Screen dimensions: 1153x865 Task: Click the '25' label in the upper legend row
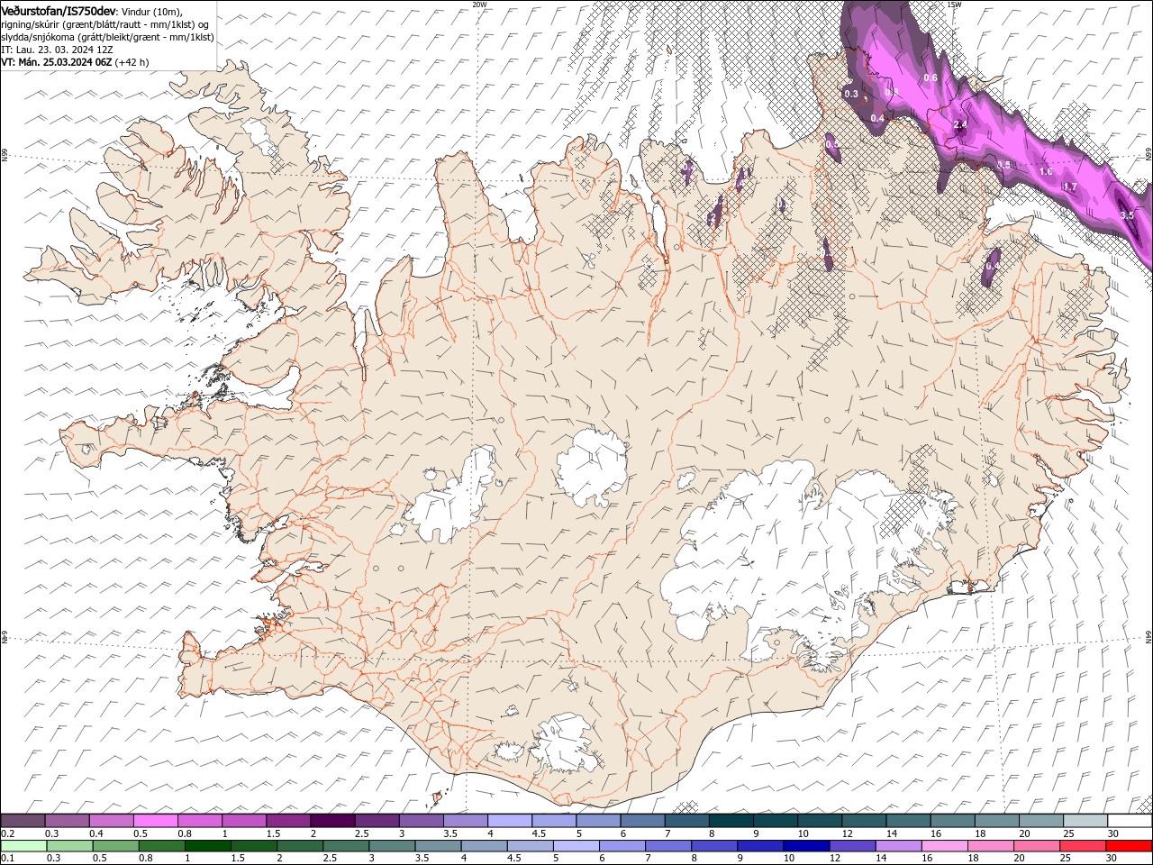pyautogui.click(x=1067, y=833)
